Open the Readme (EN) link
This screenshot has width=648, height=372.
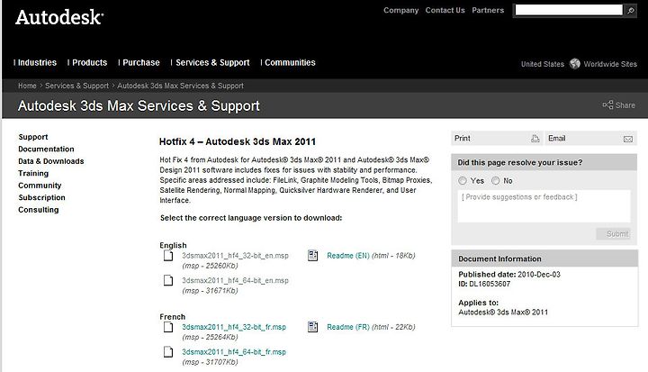tap(348, 256)
